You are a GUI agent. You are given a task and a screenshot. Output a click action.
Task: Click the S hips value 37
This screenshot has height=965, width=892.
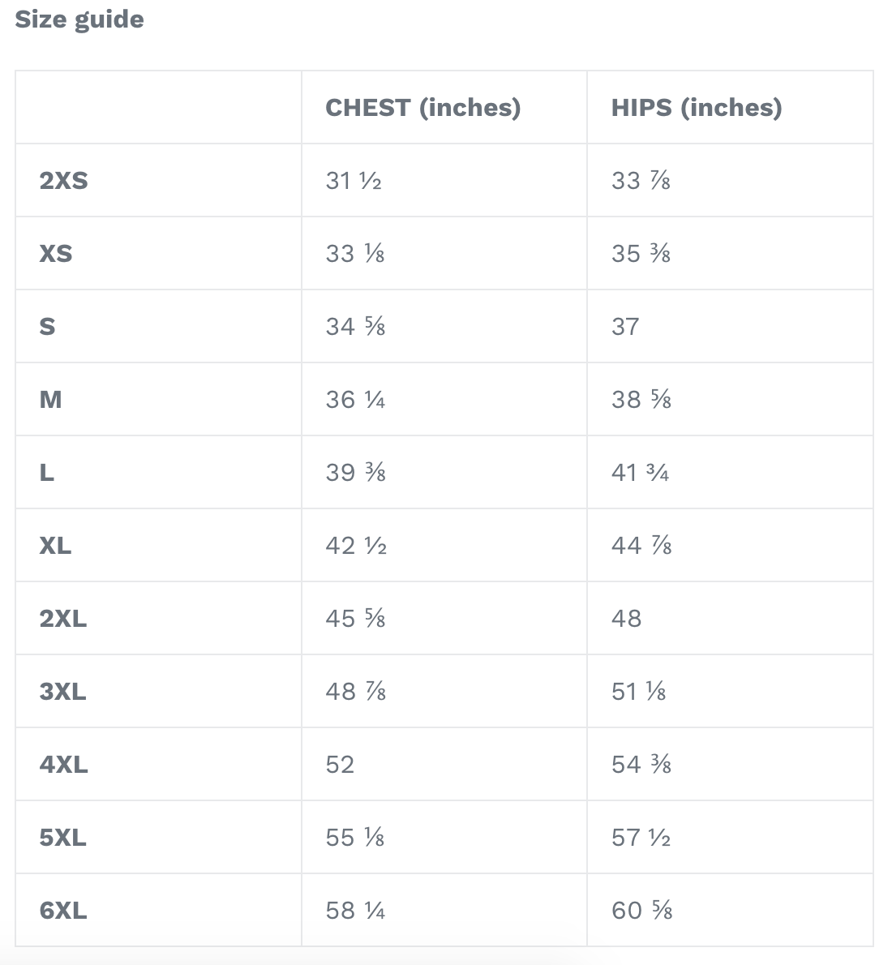pyautogui.click(x=625, y=326)
